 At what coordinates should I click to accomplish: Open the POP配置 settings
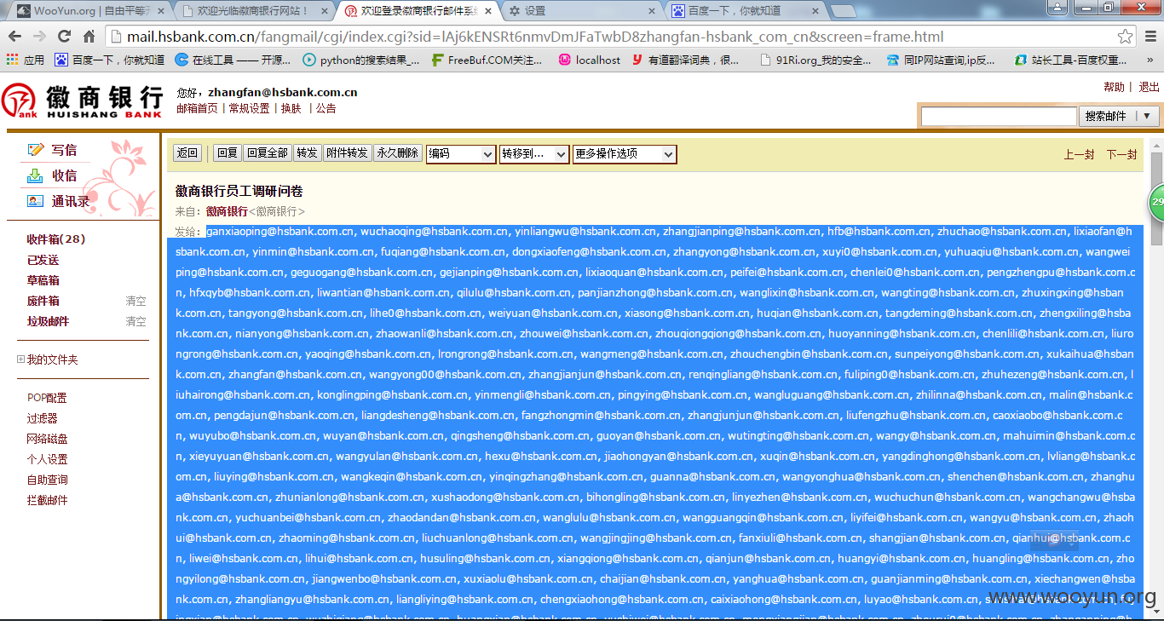(47, 398)
